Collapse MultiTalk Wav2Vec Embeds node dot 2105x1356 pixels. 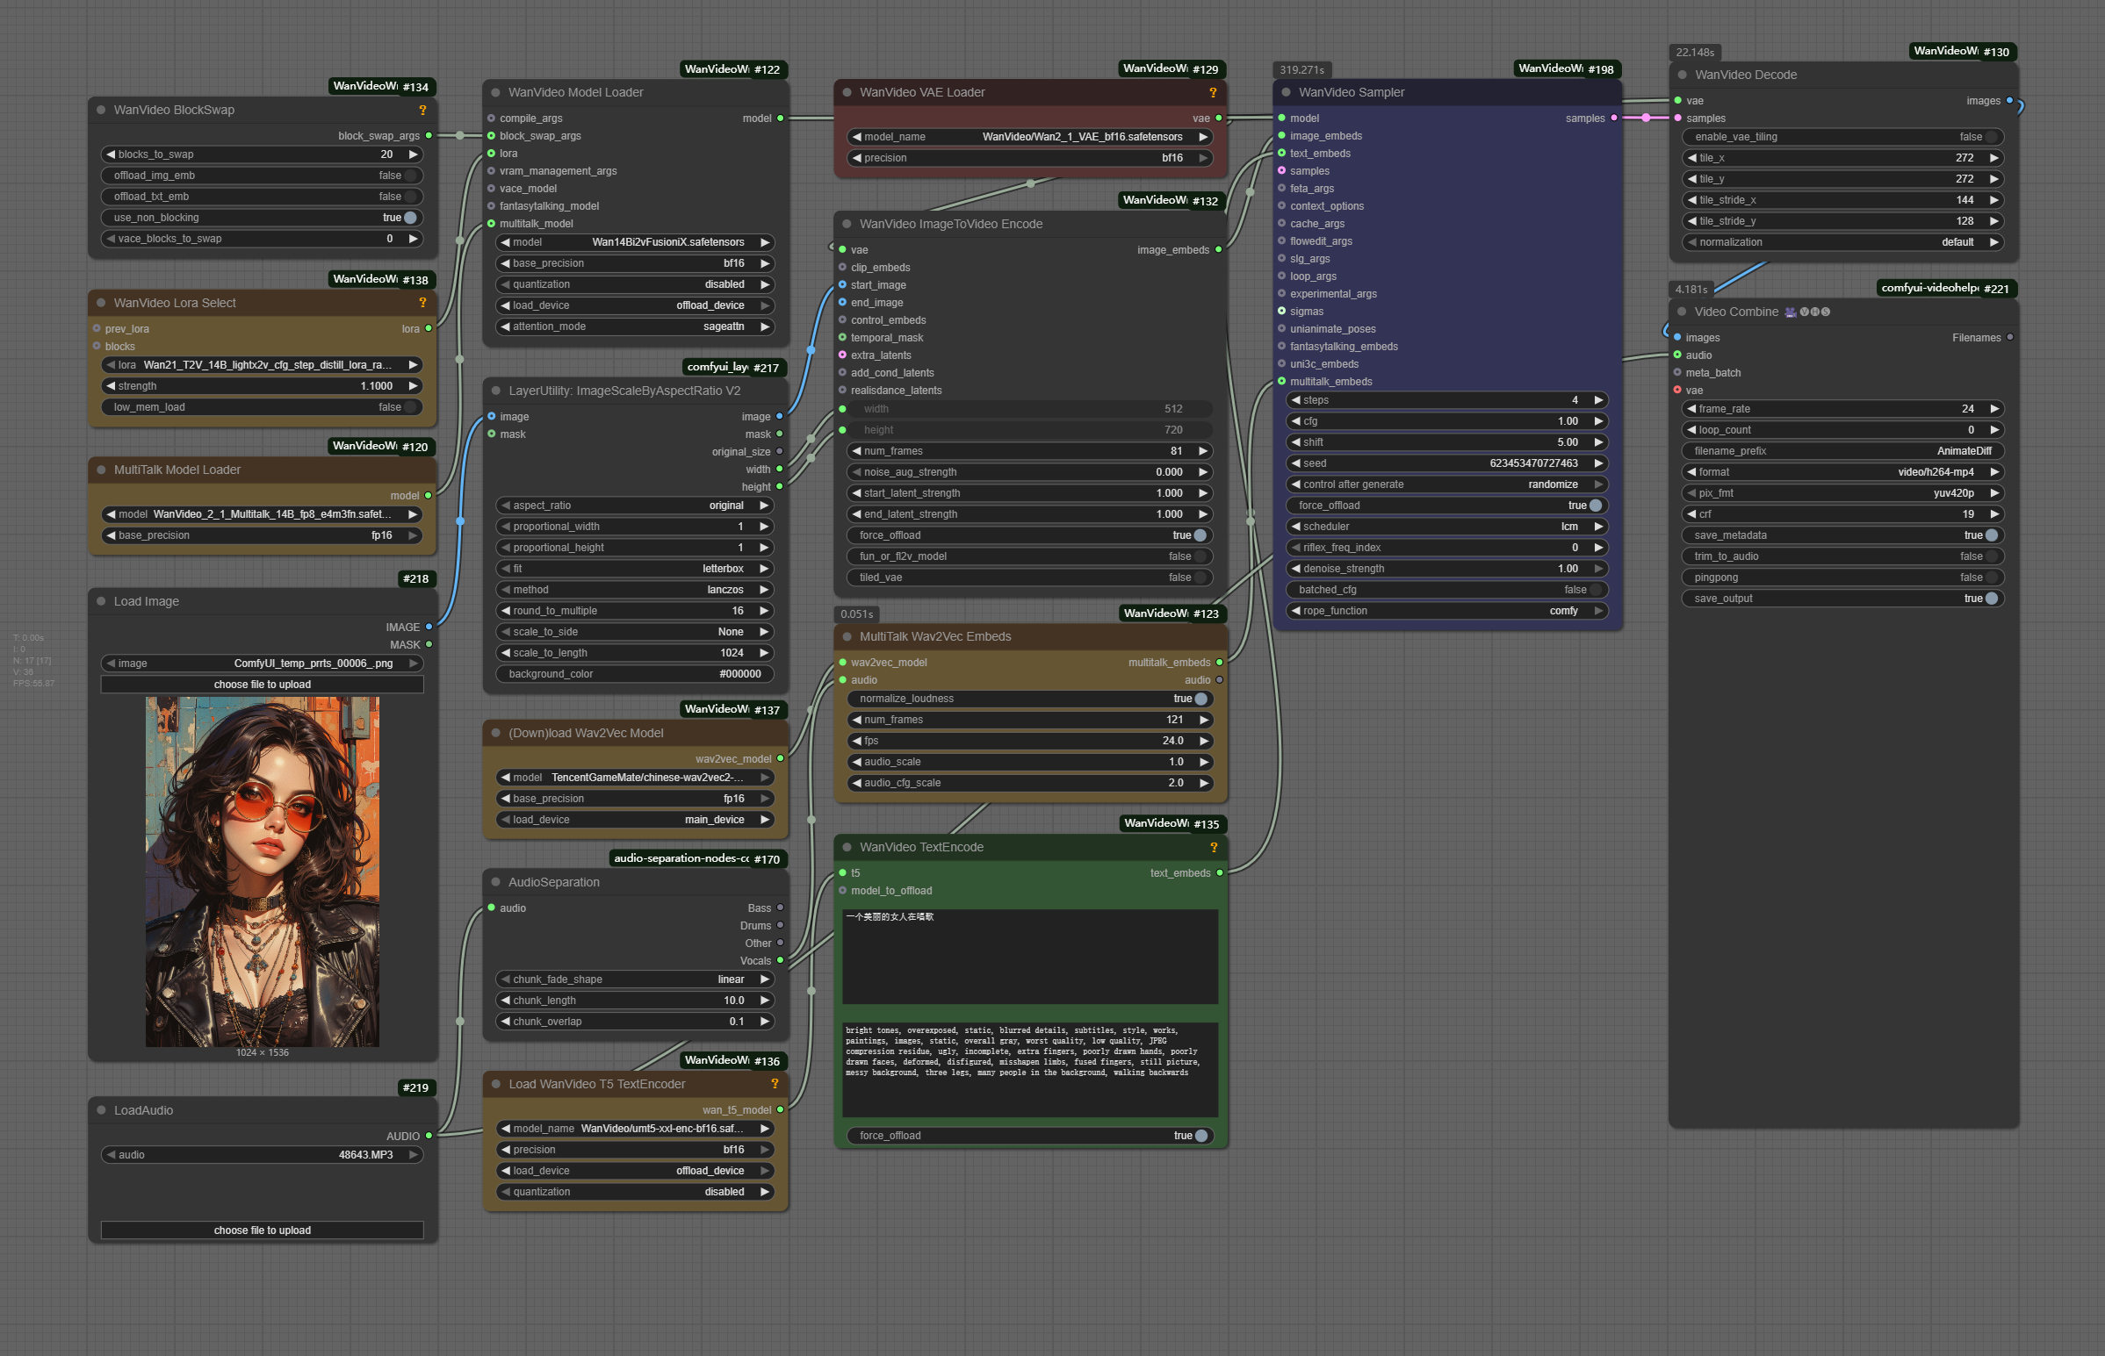click(x=847, y=636)
